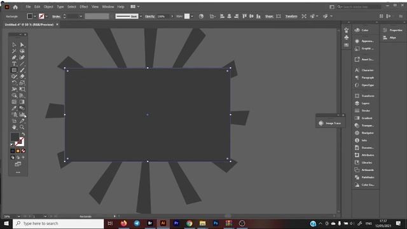Select the Perspective Grid tool
407x229 pixels.
[x=22, y=95]
